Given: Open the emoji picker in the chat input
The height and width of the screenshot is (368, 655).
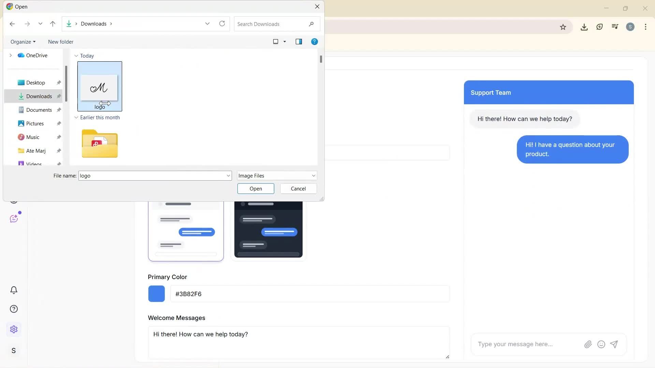Looking at the screenshot, I should (x=601, y=344).
